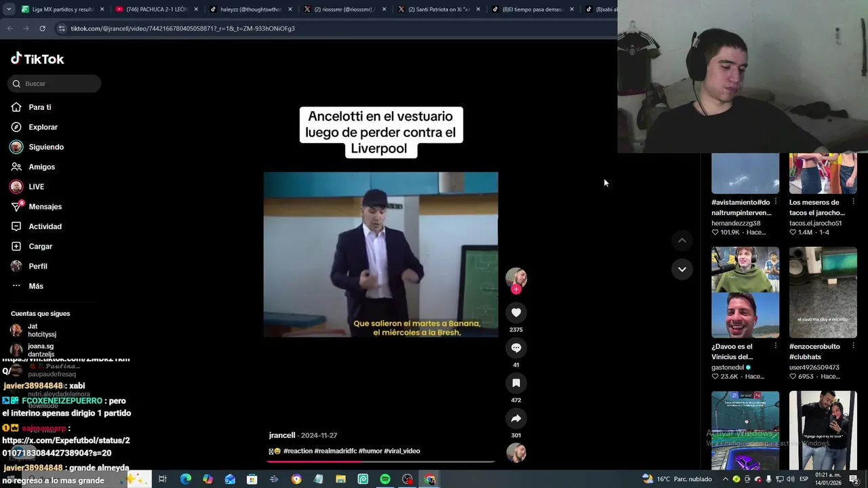The height and width of the screenshot is (488, 868).
Task: Click the Buscar search field
Action: point(54,83)
